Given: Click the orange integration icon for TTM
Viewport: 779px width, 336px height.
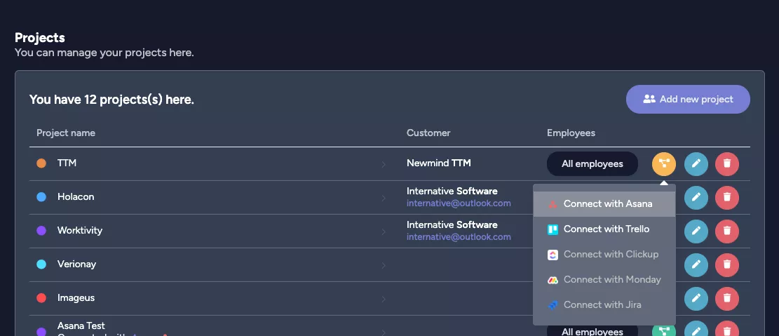Looking at the screenshot, I should (663, 163).
